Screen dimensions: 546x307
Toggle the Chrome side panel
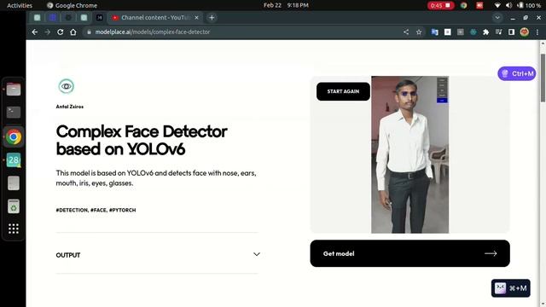point(511,32)
